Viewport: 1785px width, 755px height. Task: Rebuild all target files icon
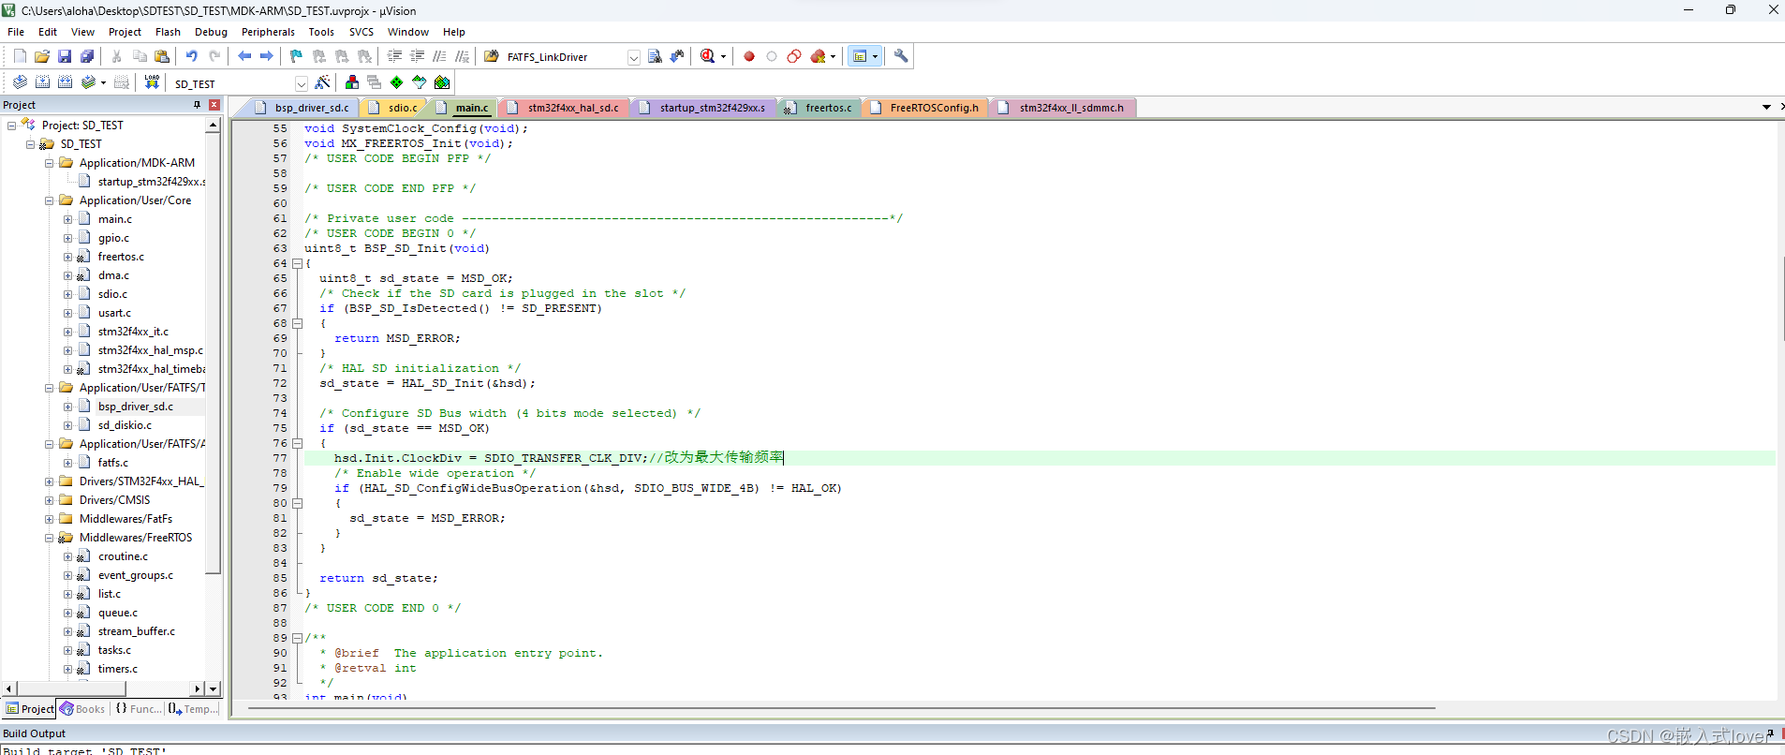65,82
